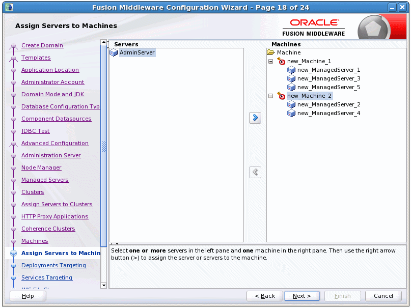Click the Advanced Configuration step node icon
411x308 pixels.
click(14, 144)
